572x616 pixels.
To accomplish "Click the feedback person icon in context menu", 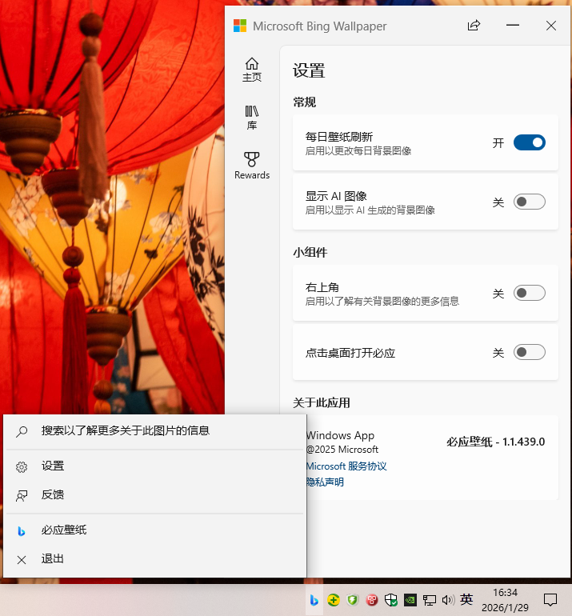I will point(22,496).
